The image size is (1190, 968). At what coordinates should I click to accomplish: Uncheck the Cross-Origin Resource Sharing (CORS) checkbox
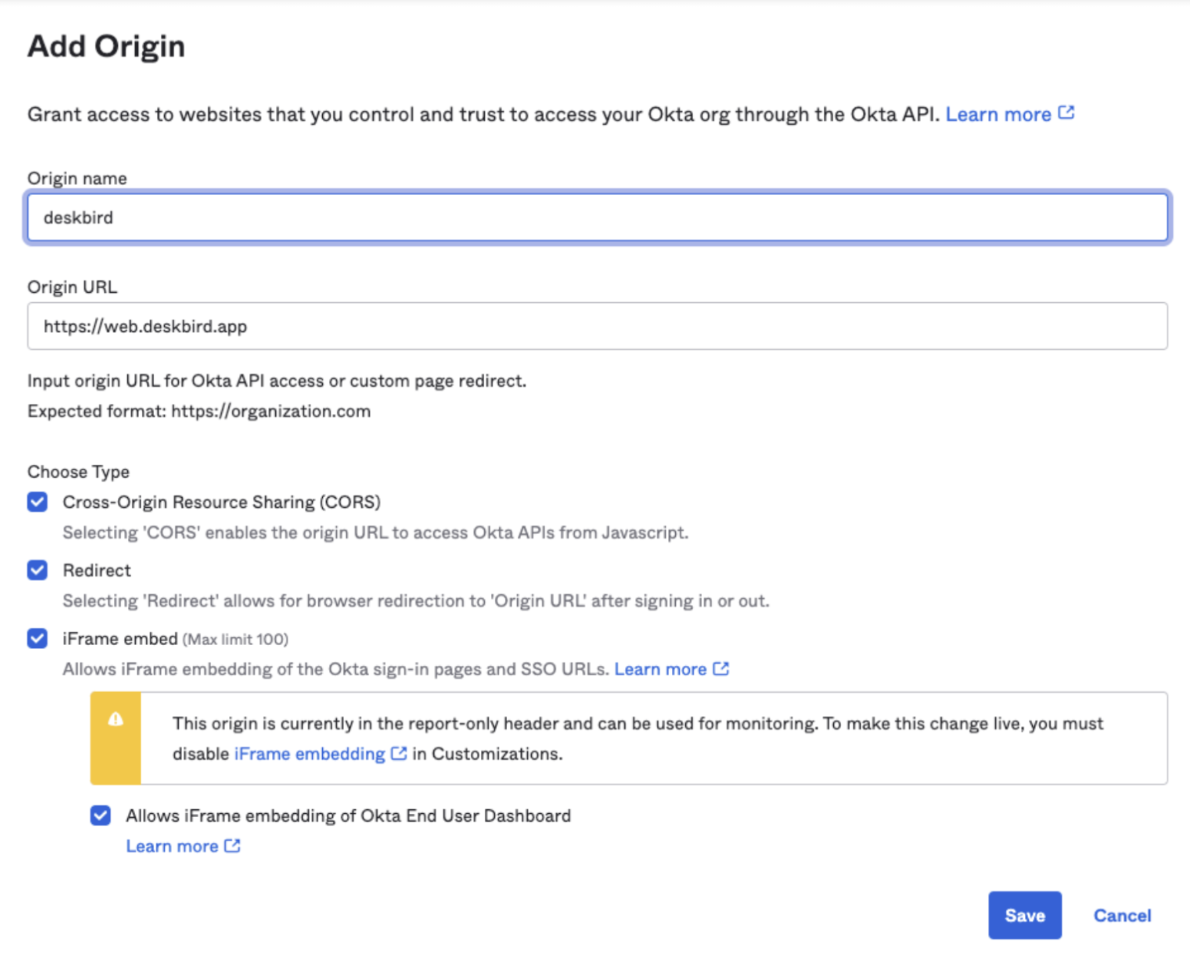[37, 502]
